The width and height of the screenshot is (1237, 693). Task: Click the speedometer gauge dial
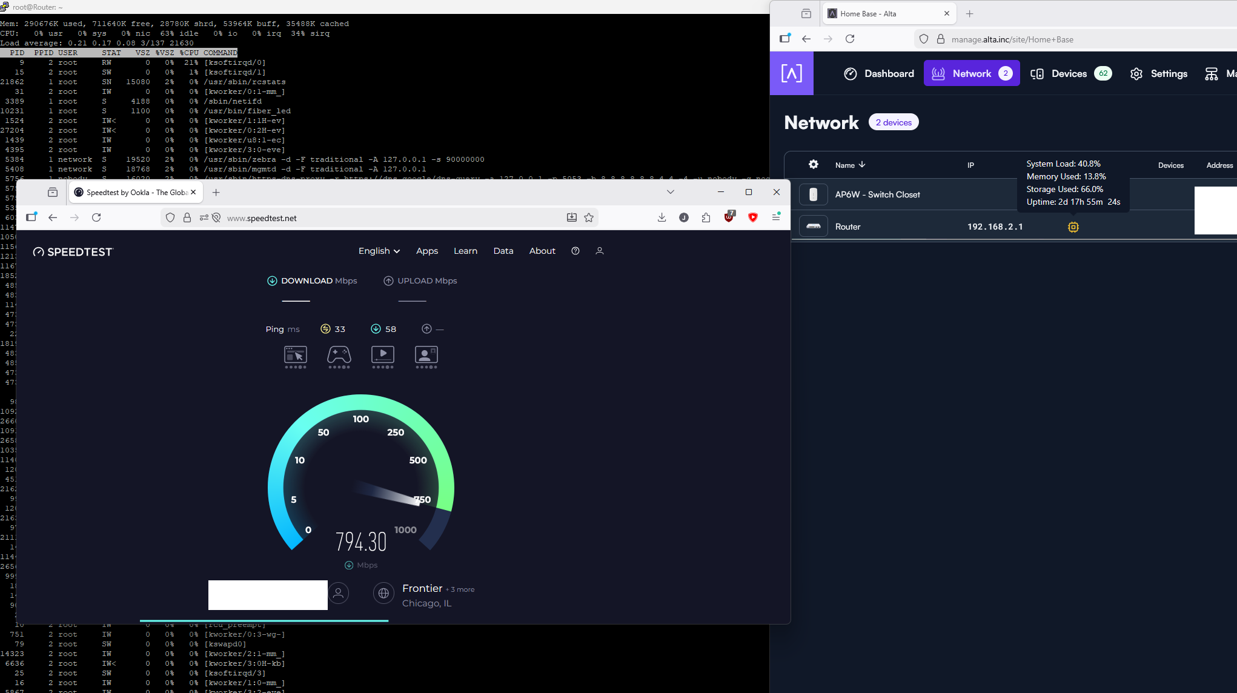(x=360, y=472)
